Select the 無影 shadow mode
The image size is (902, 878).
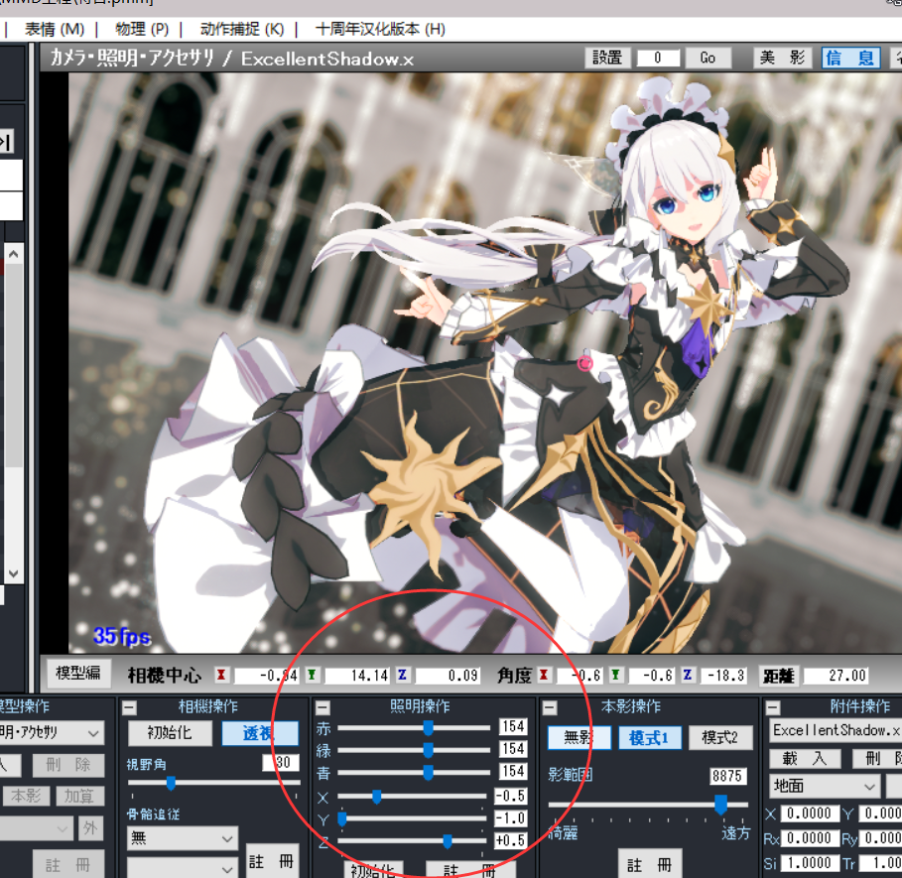579,738
